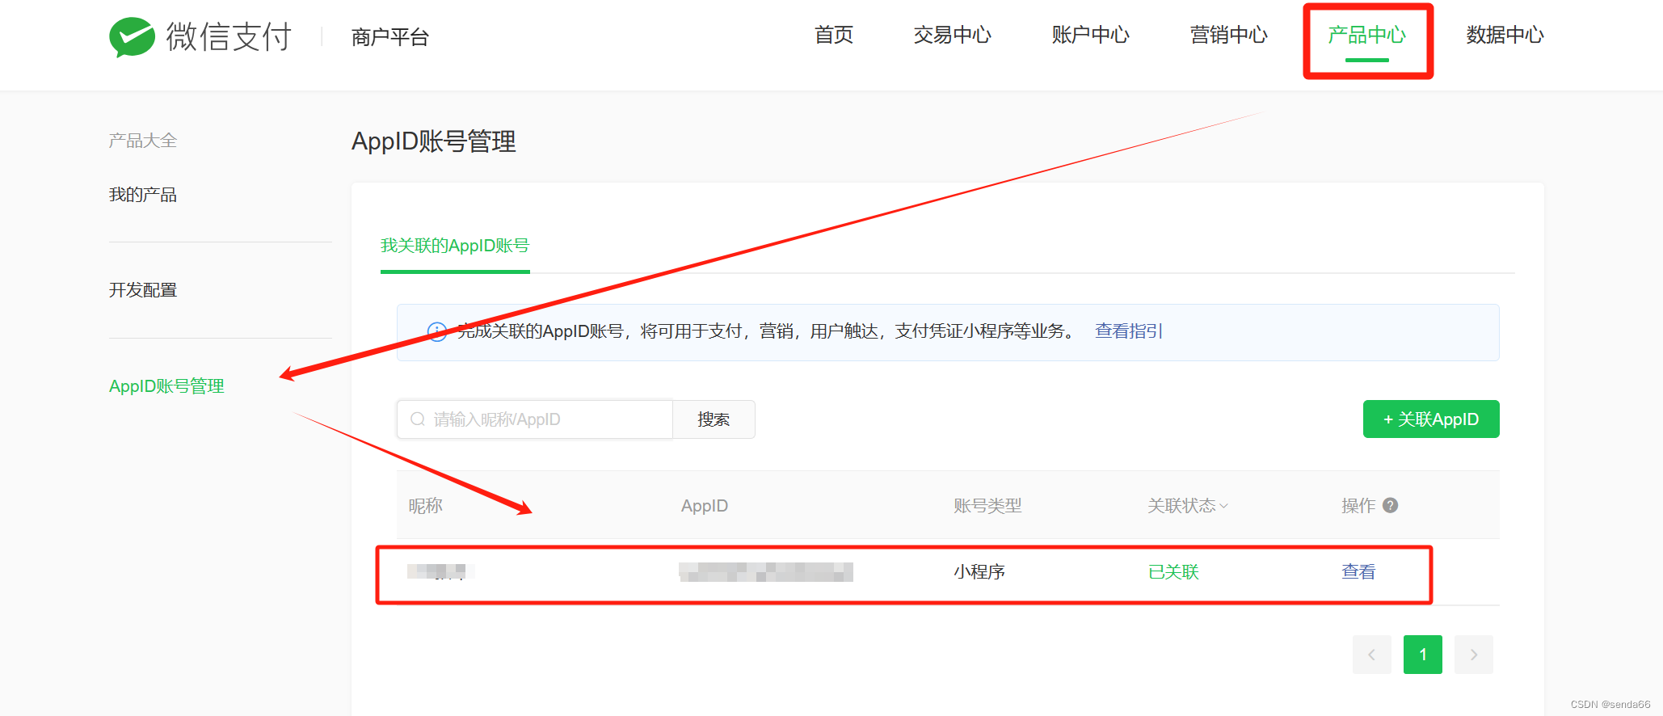Select 开发配置 in the sidebar
Viewport: 1663px width, 716px height.
[143, 290]
